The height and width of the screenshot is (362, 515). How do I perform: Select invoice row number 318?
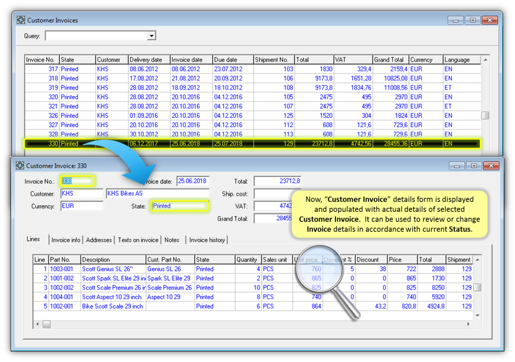253,79
